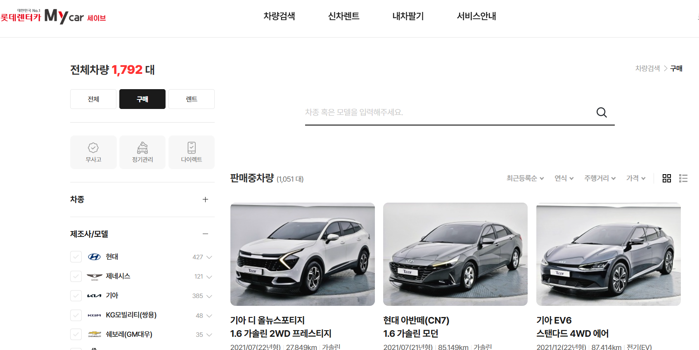Check the 기아 checkbox

click(x=76, y=296)
